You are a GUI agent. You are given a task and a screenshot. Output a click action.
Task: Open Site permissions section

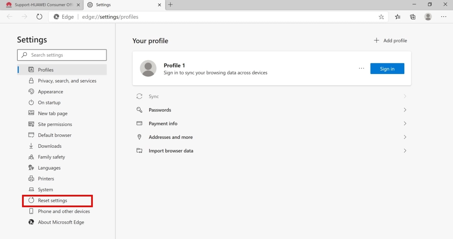tap(55, 124)
